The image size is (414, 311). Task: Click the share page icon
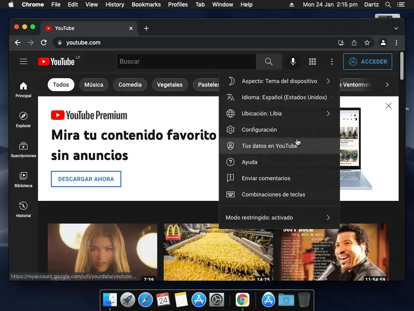[x=354, y=43]
